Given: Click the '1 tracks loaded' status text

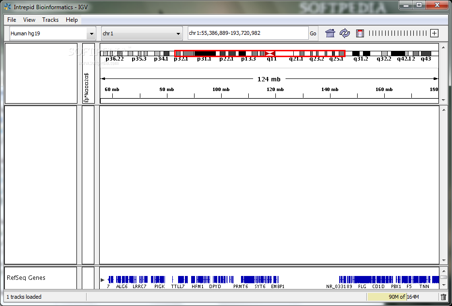Looking at the screenshot, I should pyautogui.click(x=24, y=297).
